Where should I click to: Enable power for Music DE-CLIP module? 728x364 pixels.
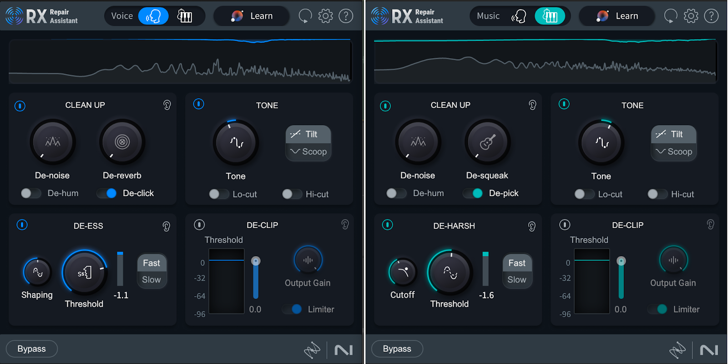click(x=565, y=225)
